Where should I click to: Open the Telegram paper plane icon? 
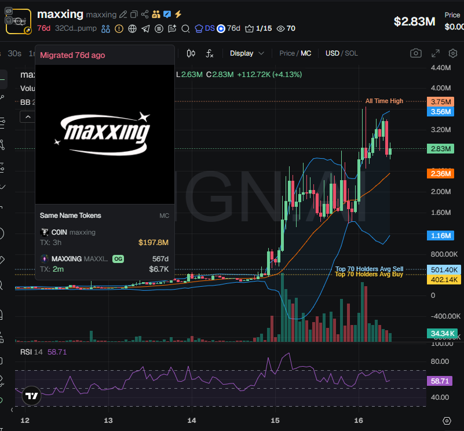(x=145, y=29)
